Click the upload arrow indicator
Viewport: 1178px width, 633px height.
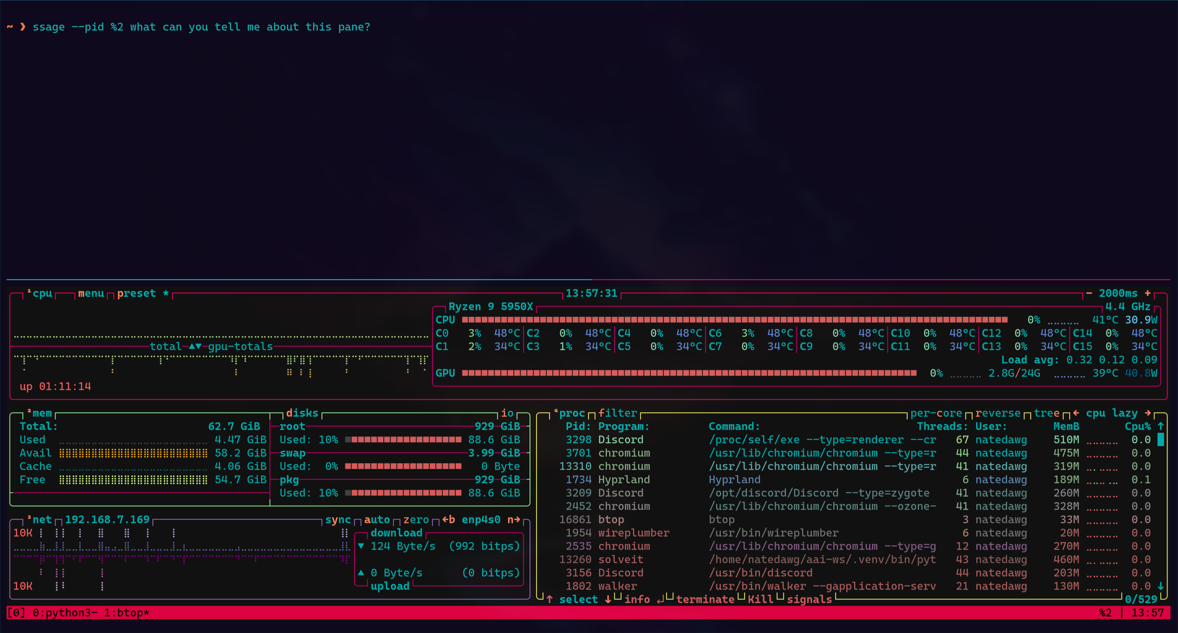[361, 573]
